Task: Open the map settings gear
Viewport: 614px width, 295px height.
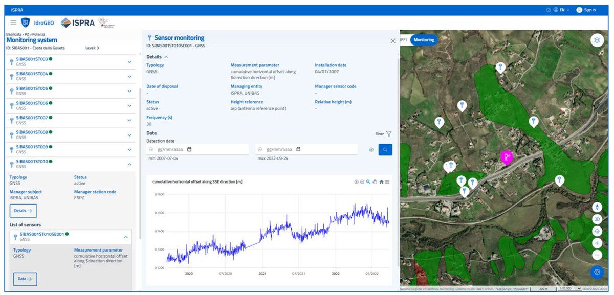Action: [x=597, y=272]
